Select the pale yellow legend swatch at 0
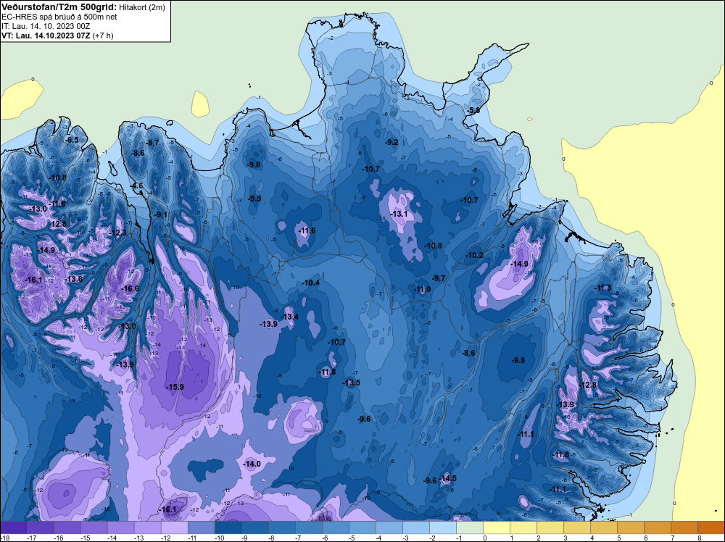This screenshot has height=542, width=725. pos(497,528)
